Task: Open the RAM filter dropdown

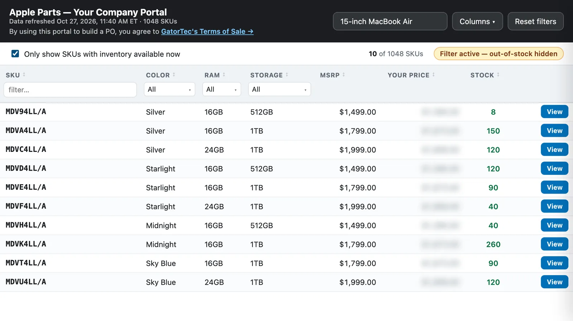Action: click(x=222, y=89)
